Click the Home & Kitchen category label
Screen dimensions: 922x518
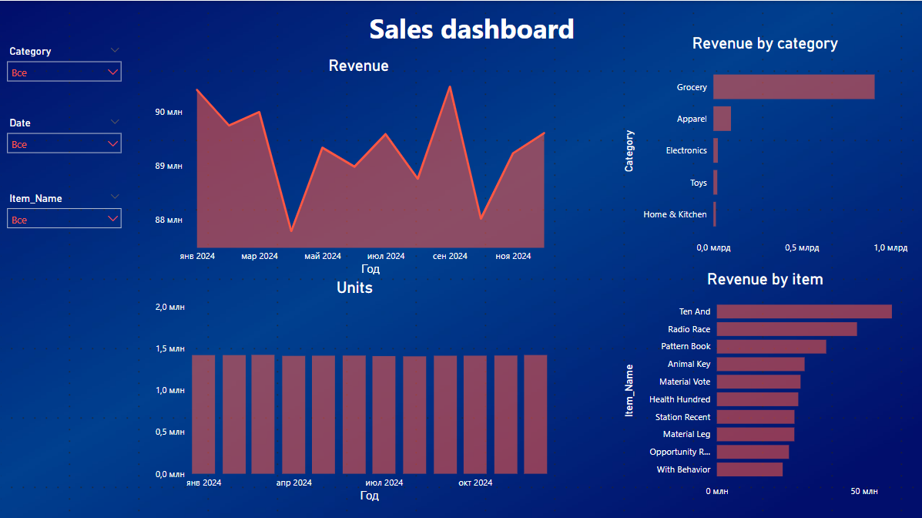[x=675, y=214]
